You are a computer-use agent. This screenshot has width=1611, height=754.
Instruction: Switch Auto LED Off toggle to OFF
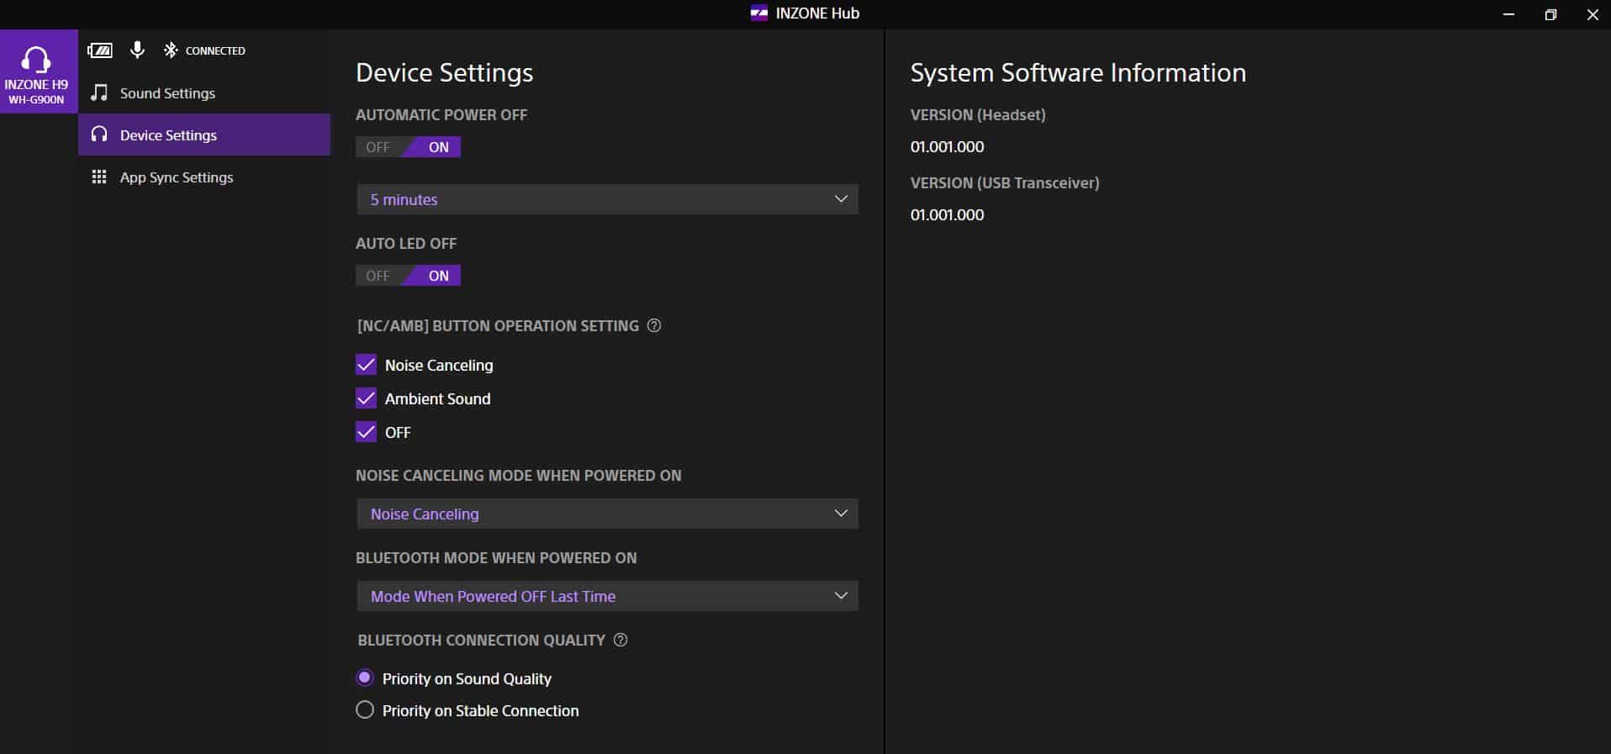click(x=378, y=276)
